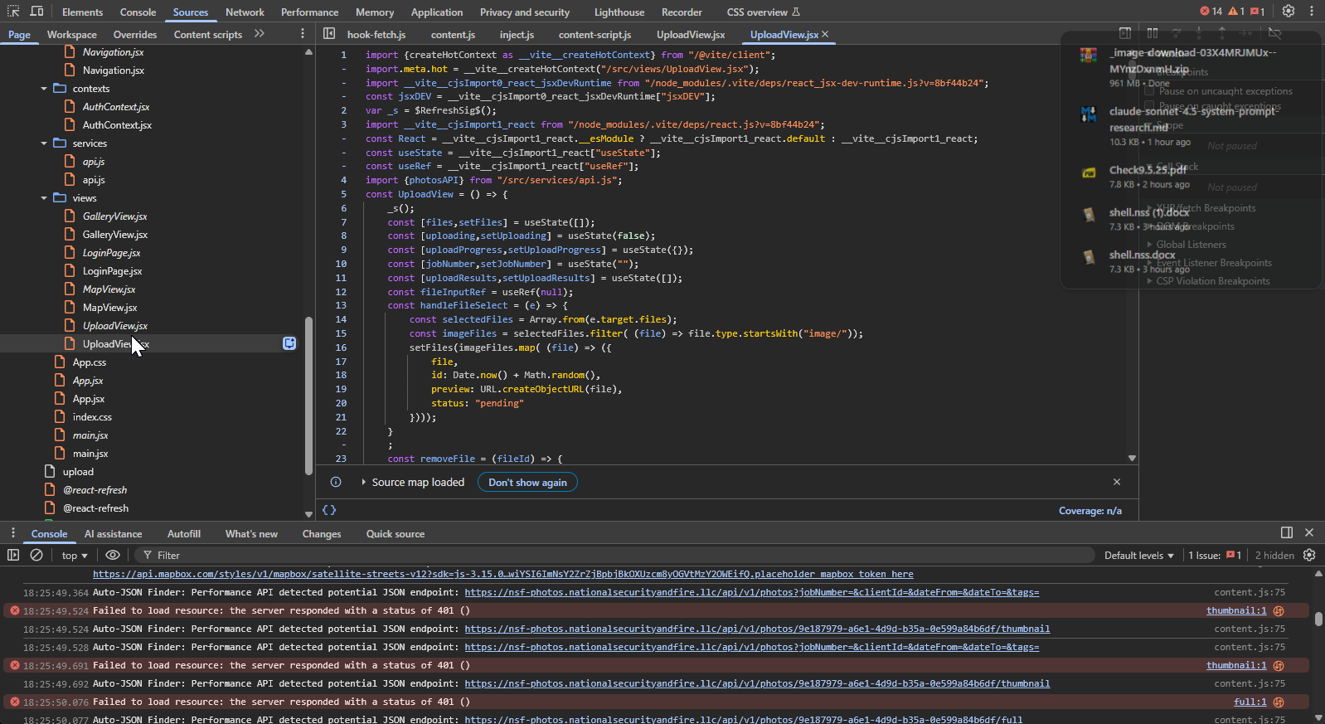Toggle the device toolbar icon

coord(36,12)
